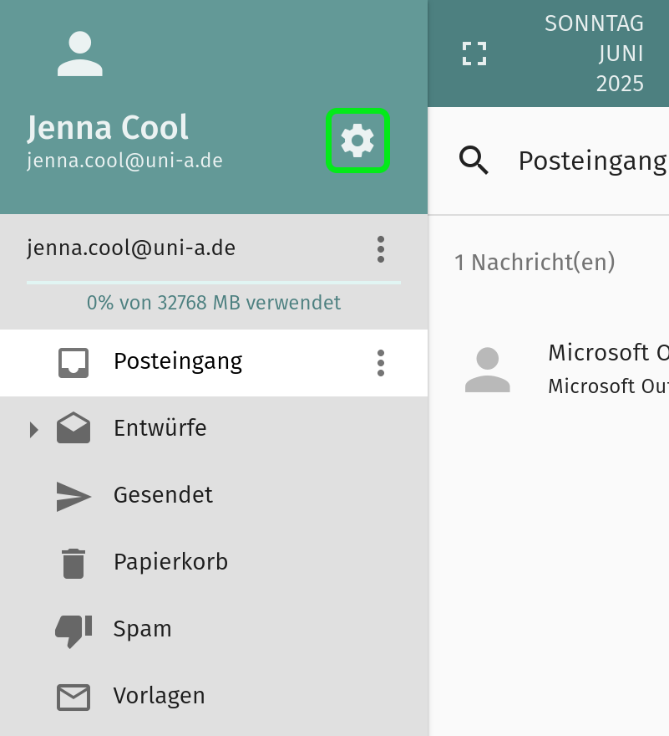Click the Entwürfe open envelope icon
The image size is (669, 736).
click(x=73, y=429)
